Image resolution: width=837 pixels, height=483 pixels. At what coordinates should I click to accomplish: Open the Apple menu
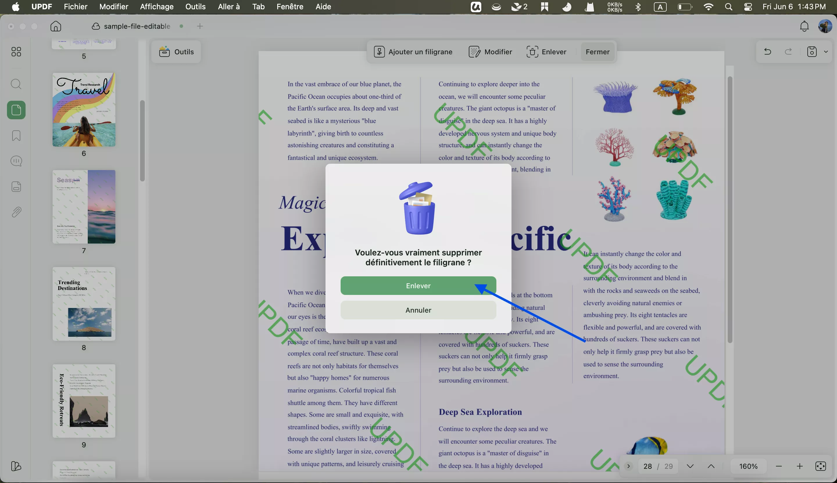click(16, 7)
